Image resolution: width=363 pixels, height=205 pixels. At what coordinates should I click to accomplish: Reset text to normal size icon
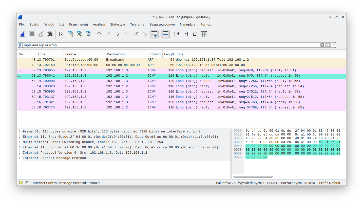tap(195, 34)
